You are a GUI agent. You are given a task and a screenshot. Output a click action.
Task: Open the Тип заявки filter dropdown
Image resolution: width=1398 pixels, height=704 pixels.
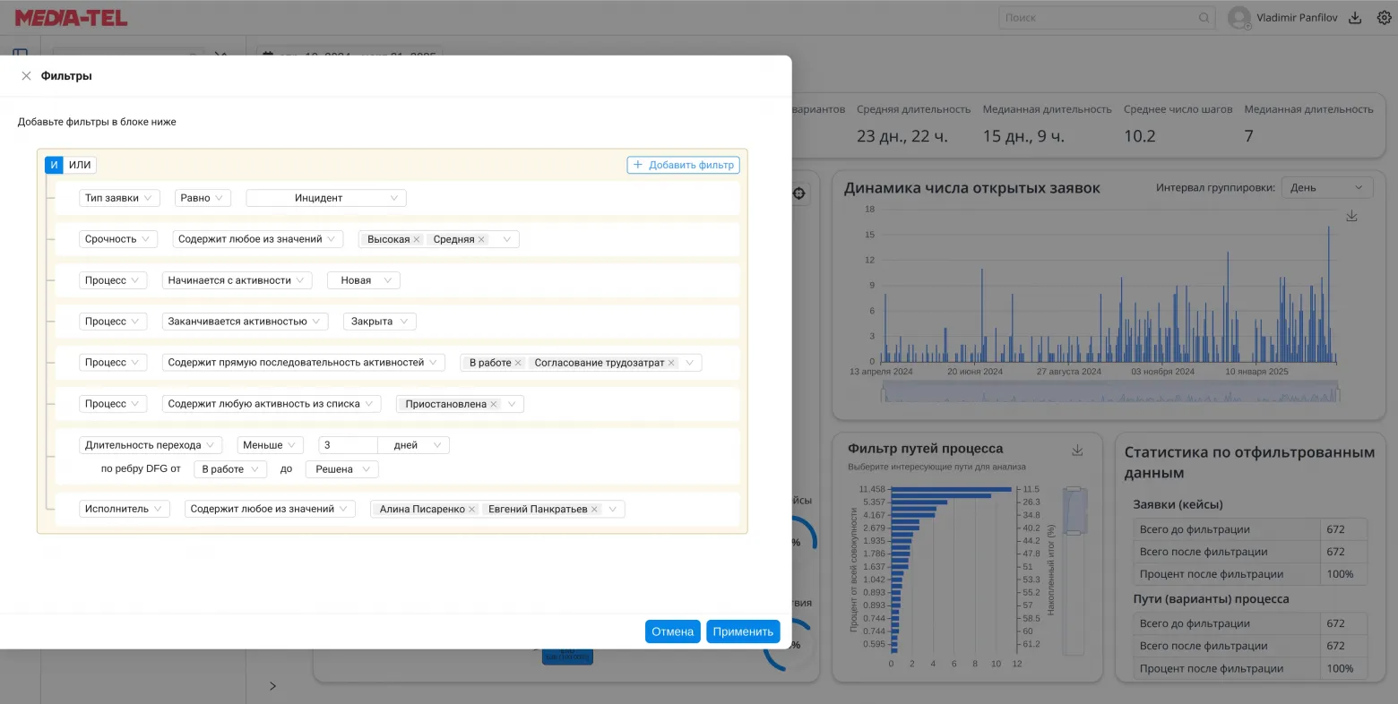(x=119, y=197)
